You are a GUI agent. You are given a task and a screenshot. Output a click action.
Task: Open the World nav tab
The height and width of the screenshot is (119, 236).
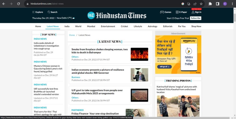[78, 26]
